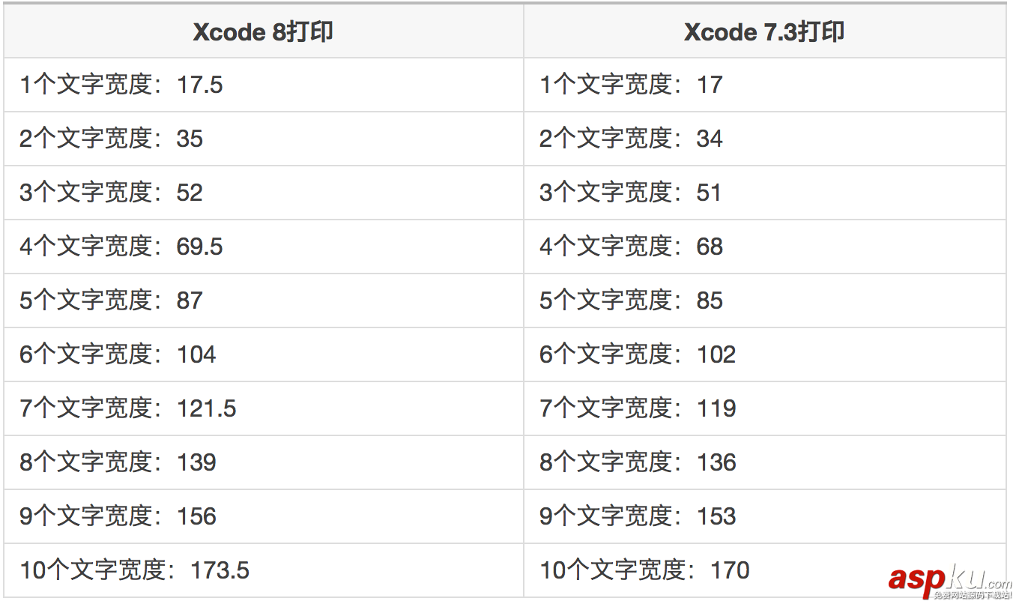The width and height of the screenshot is (1016, 604).
Task: Pick the cell showing 5个文字宽度：87
Action: [x=112, y=301]
